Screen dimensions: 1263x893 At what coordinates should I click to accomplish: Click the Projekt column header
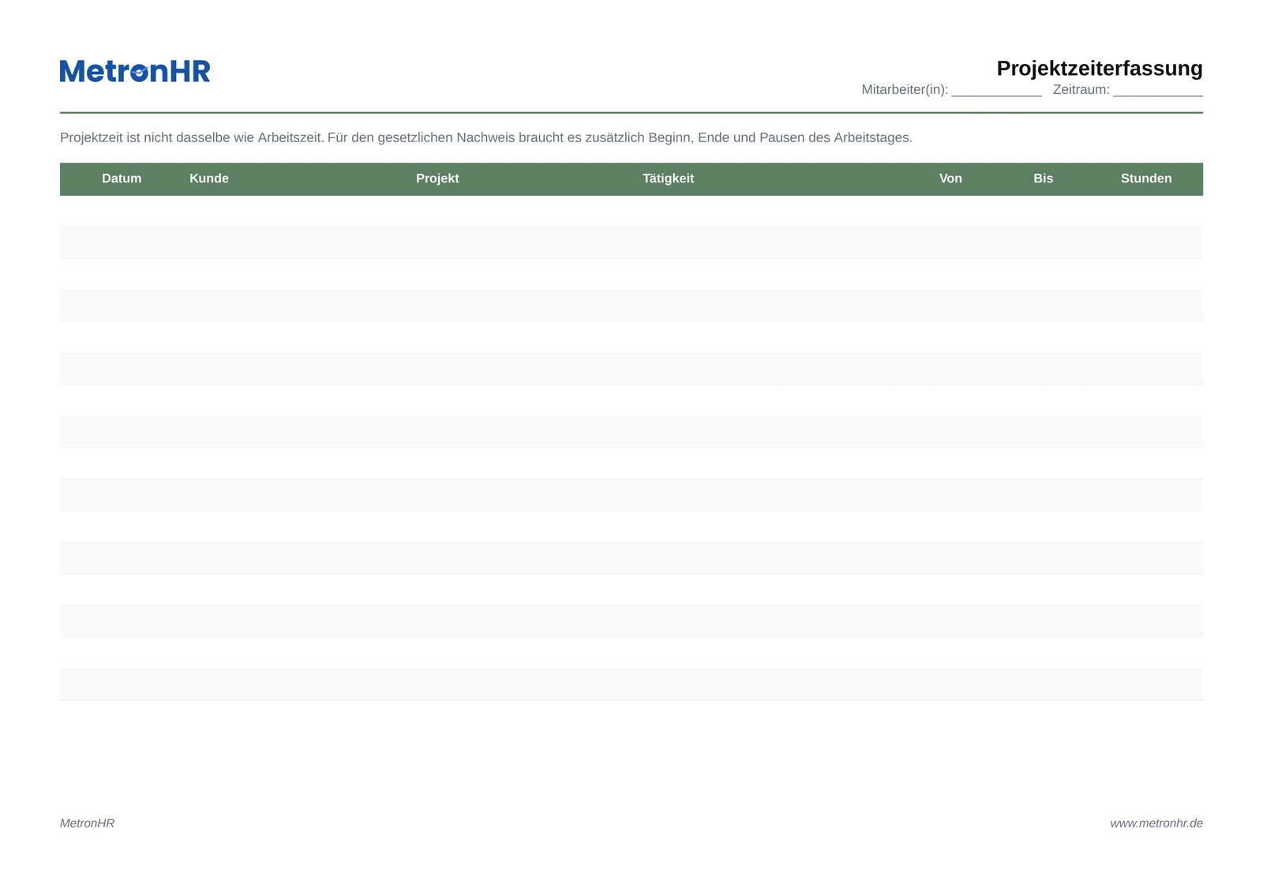point(437,178)
